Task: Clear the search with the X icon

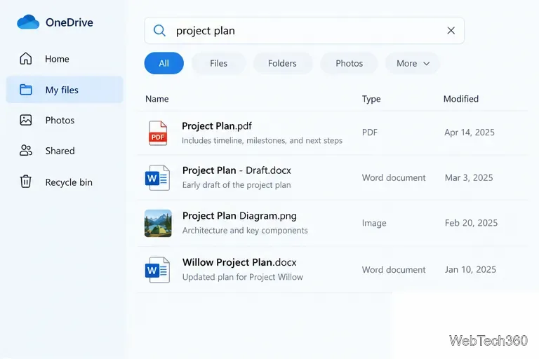Action: [x=451, y=31]
